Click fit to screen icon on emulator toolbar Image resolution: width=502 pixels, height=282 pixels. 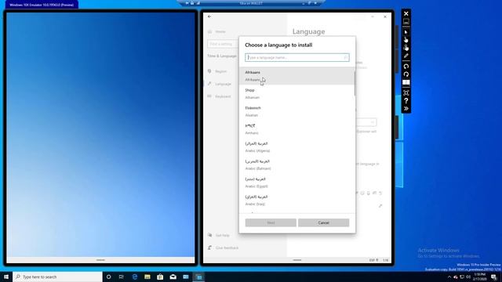406,93
